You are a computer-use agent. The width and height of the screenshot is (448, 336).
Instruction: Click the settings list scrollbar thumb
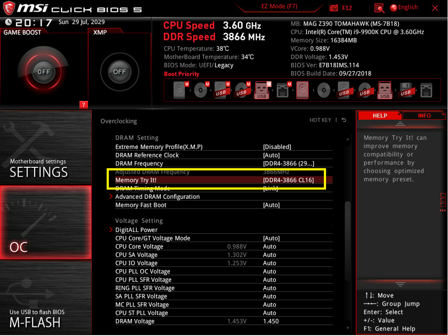coord(348,241)
